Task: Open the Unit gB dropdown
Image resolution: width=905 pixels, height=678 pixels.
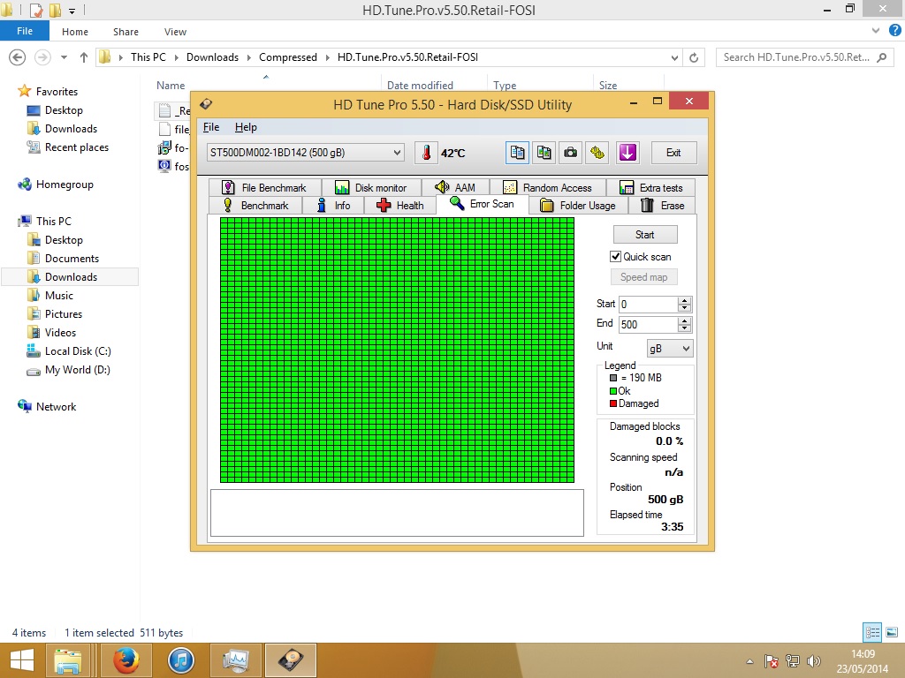Action: pos(670,348)
